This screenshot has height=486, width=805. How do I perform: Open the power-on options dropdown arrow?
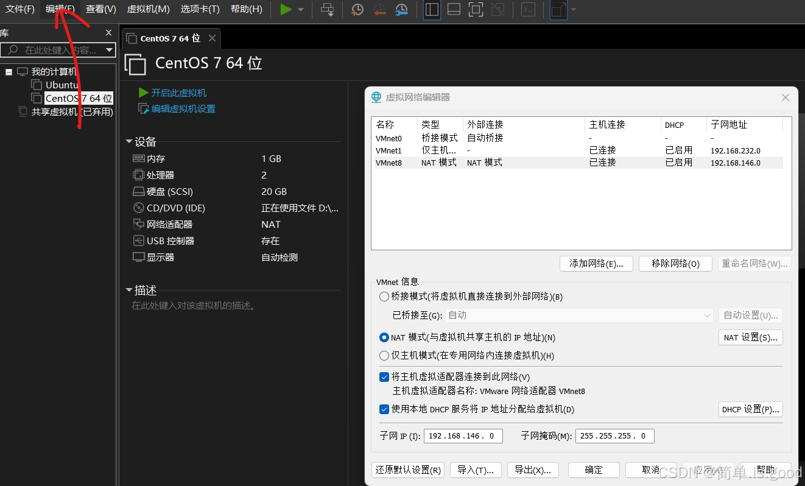pyautogui.click(x=301, y=10)
